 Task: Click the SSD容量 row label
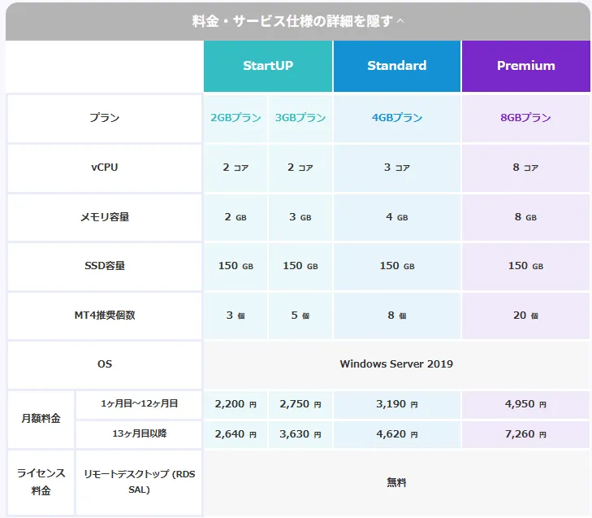104,266
